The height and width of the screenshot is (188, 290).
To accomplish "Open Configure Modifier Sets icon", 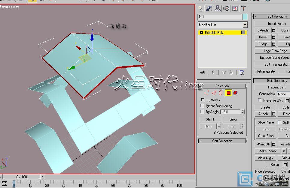I will click(242, 73).
